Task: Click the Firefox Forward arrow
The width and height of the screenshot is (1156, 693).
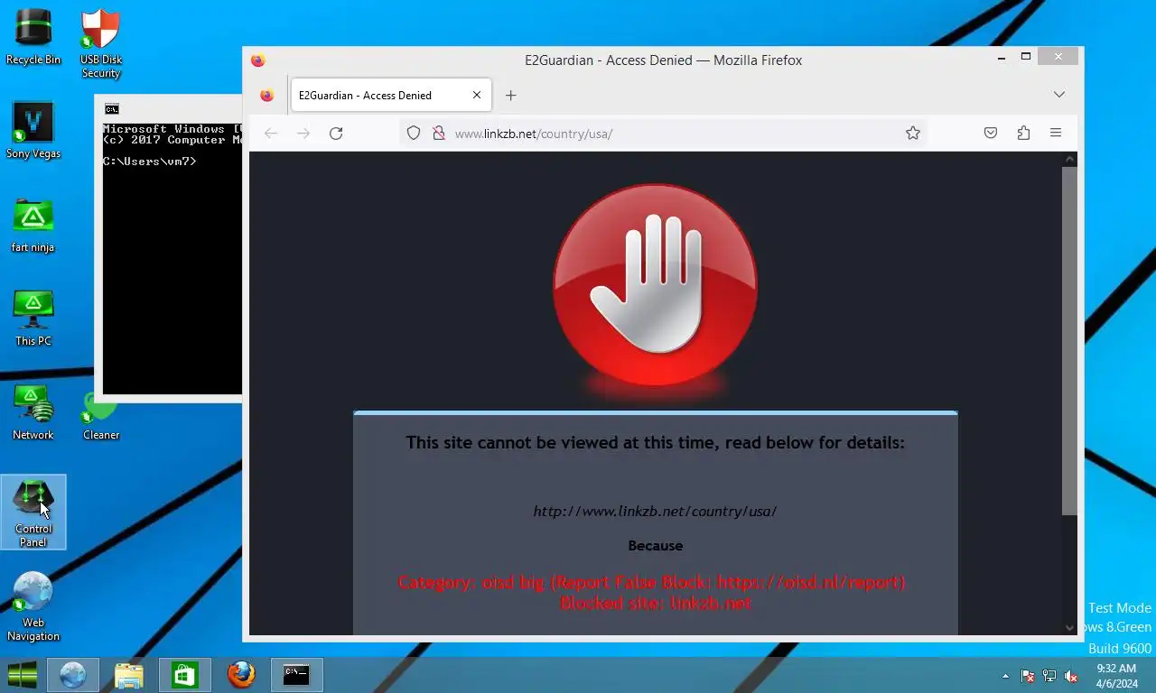Action: [x=303, y=134]
